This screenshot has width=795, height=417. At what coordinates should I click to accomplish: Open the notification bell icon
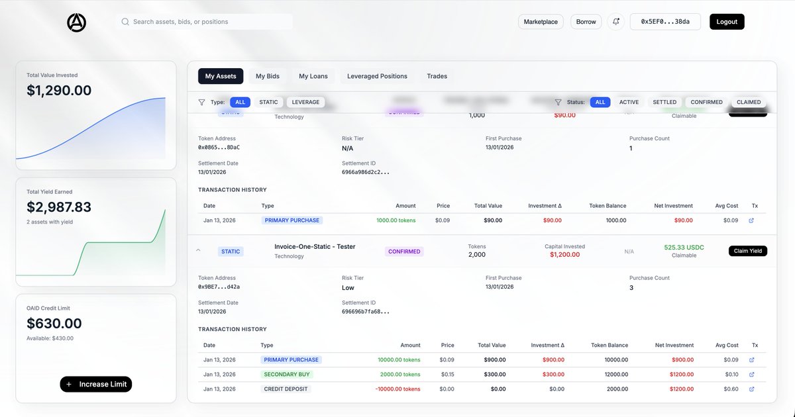(615, 21)
